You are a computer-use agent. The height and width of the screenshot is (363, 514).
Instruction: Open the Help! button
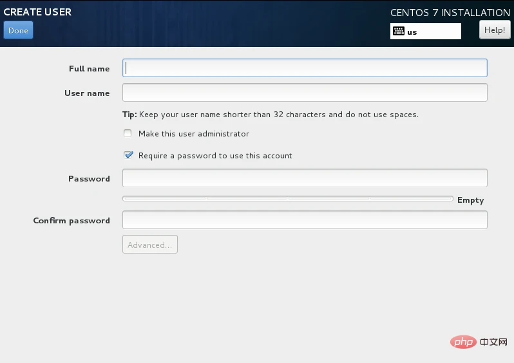(495, 30)
